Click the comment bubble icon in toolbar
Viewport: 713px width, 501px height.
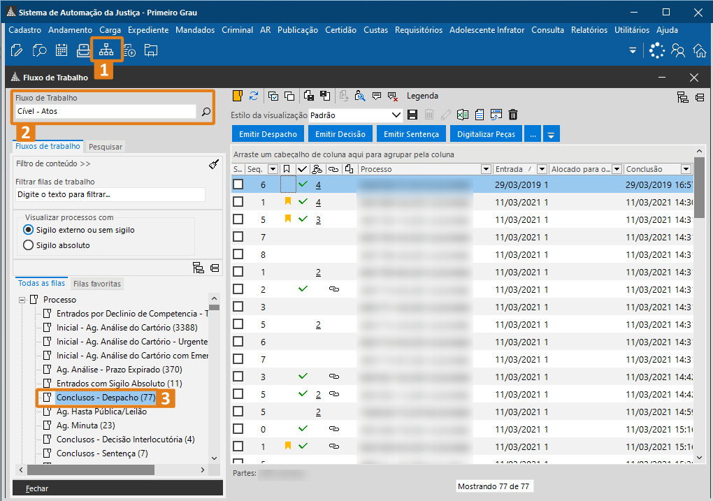pyautogui.click(x=377, y=96)
